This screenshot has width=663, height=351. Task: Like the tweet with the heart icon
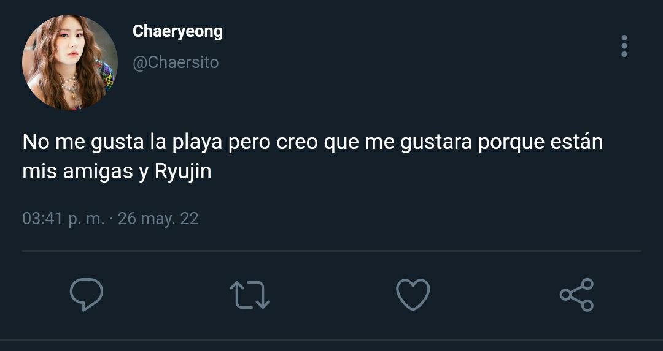pos(413,295)
